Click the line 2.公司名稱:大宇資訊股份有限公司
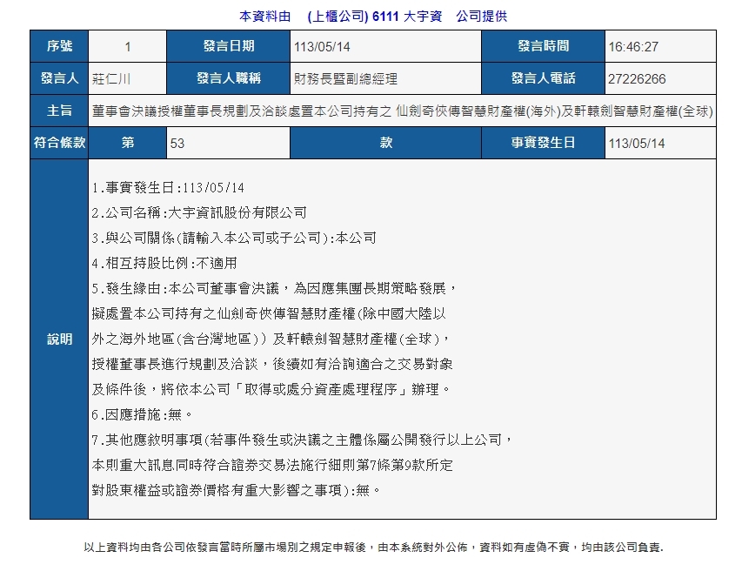 [199, 212]
